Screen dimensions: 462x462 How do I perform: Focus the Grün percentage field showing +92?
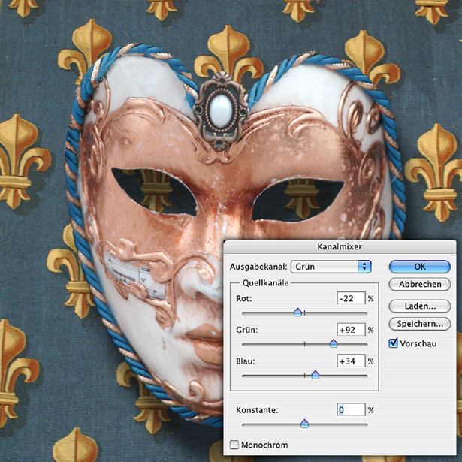tap(351, 330)
